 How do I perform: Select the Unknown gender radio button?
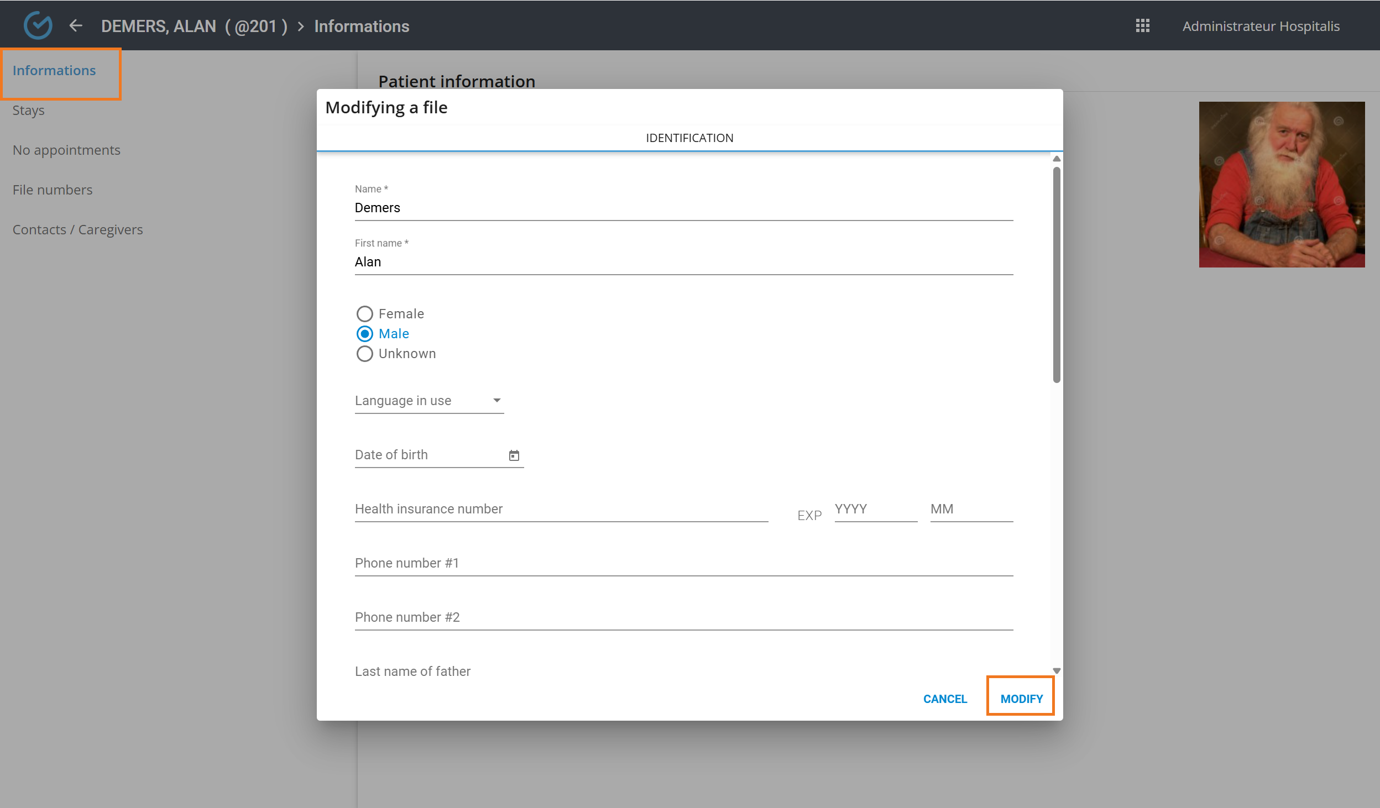click(364, 354)
